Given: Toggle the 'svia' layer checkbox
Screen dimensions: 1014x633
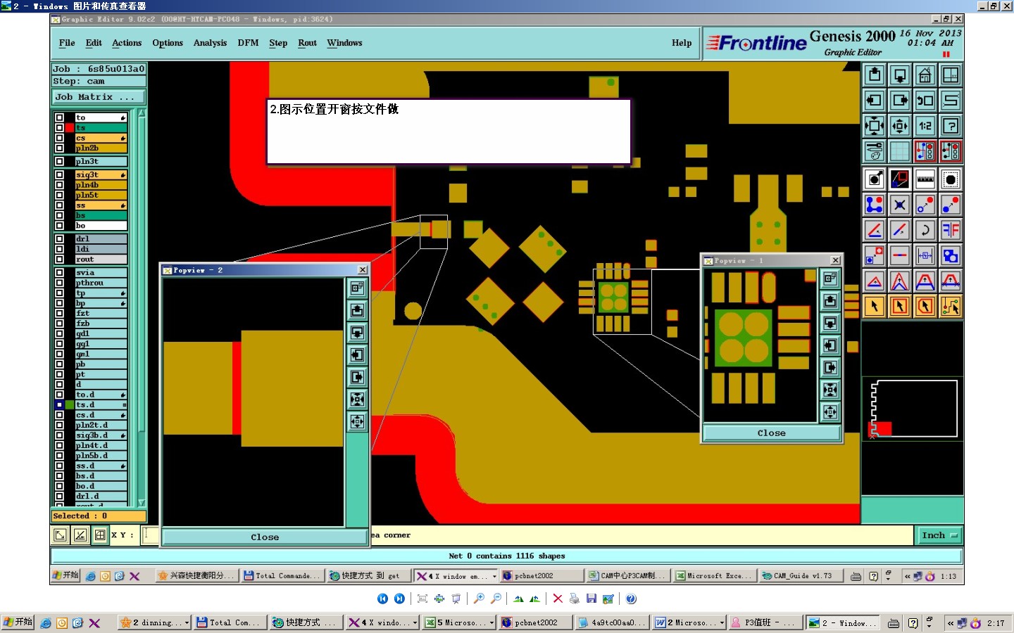Looking at the screenshot, I should pos(59,272).
